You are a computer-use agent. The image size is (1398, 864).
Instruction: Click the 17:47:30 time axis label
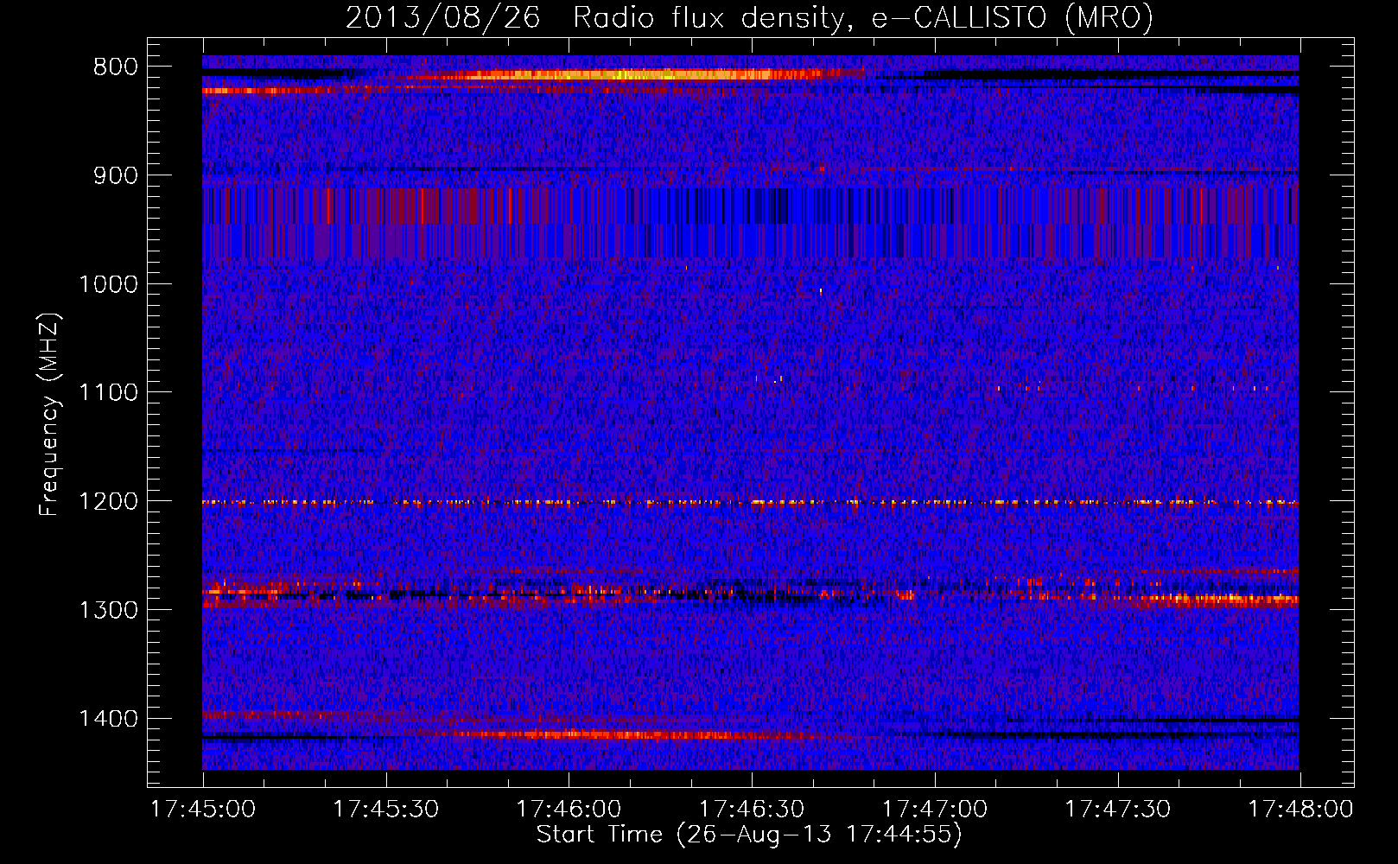click(x=1117, y=810)
